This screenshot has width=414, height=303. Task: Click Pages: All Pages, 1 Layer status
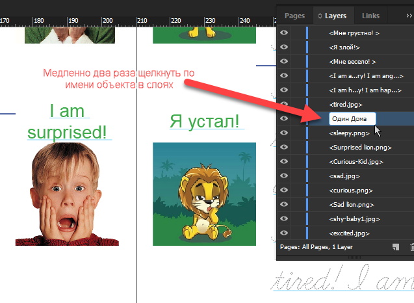pos(316,247)
